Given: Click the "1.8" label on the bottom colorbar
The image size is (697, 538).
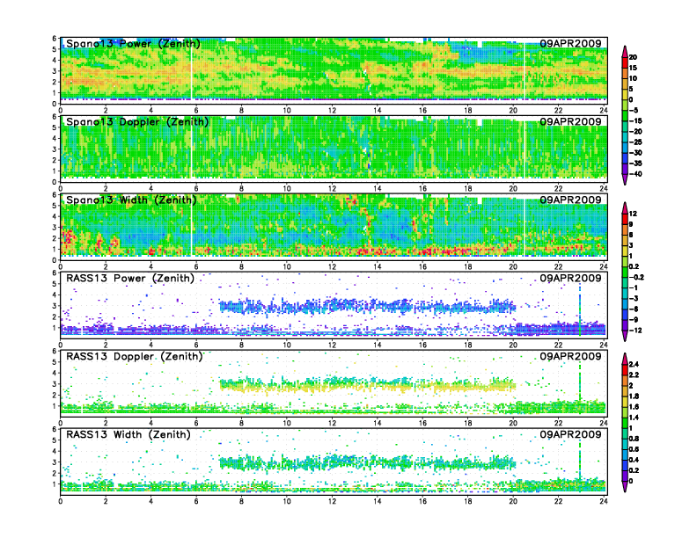Looking at the screenshot, I should tap(634, 396).
